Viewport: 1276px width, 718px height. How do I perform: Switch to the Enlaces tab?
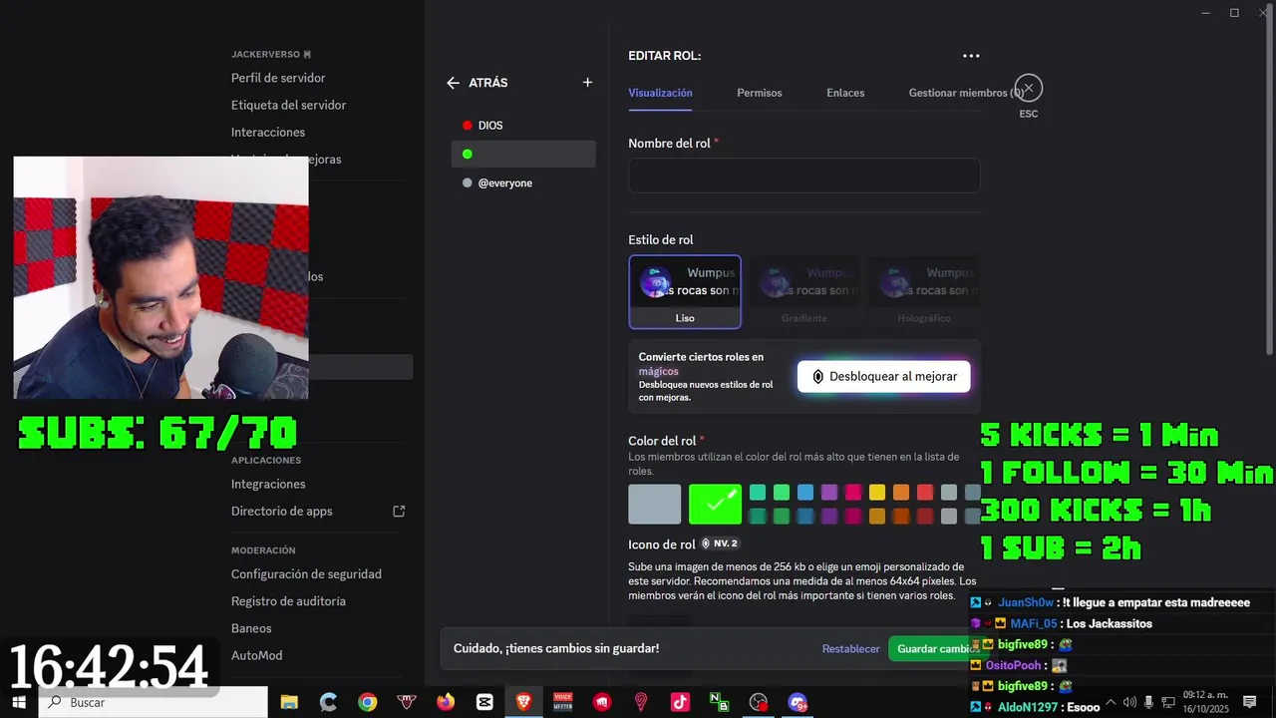(845, 93)
